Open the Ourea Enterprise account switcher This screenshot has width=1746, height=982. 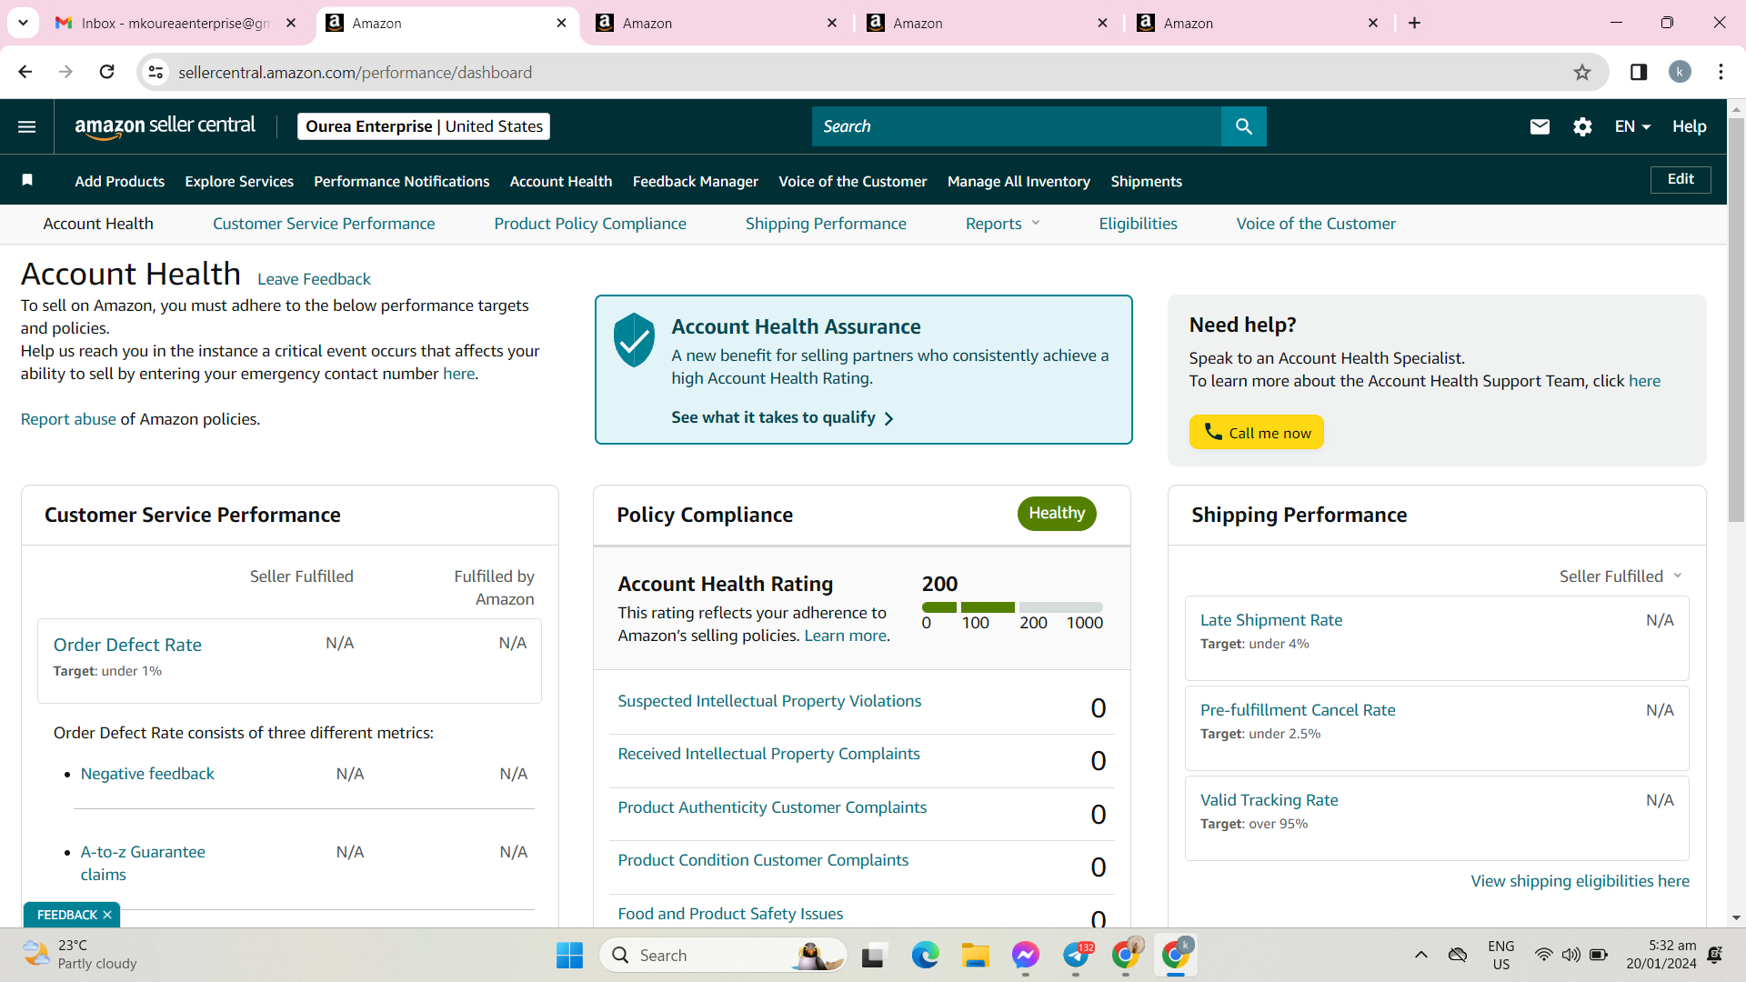tap(424, 126)
